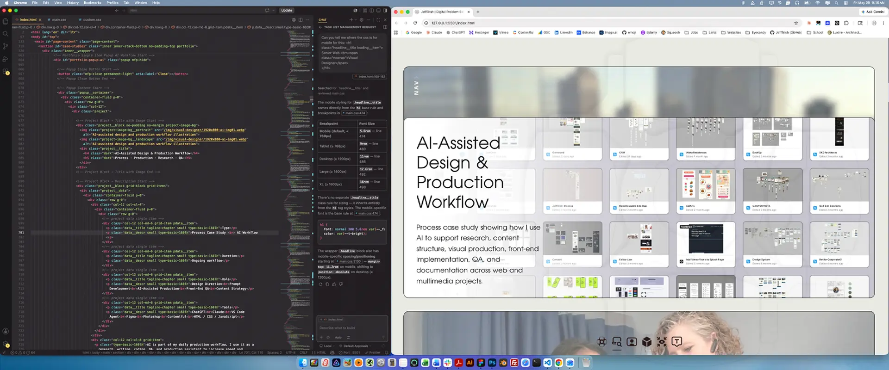Open Run and Debug view in VS Code
This screenshot has width=889, height=370.
(6, 59)
